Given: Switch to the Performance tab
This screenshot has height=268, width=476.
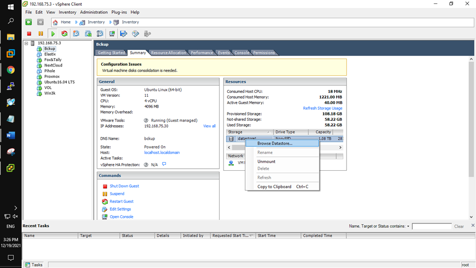Looking at the screenshot, I should coord(202,53).
